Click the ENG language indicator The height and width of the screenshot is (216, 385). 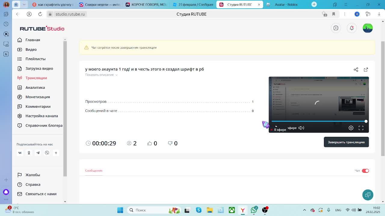(x=338, y=210)
